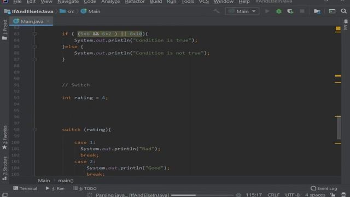
Task: Click the println "Good" statement
Action: tap(128, 168)
